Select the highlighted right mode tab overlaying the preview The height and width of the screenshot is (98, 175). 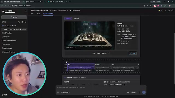[x=93, y=24]
